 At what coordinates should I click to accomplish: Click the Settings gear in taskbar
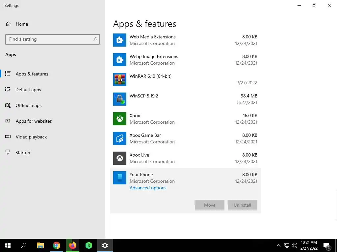105,245
